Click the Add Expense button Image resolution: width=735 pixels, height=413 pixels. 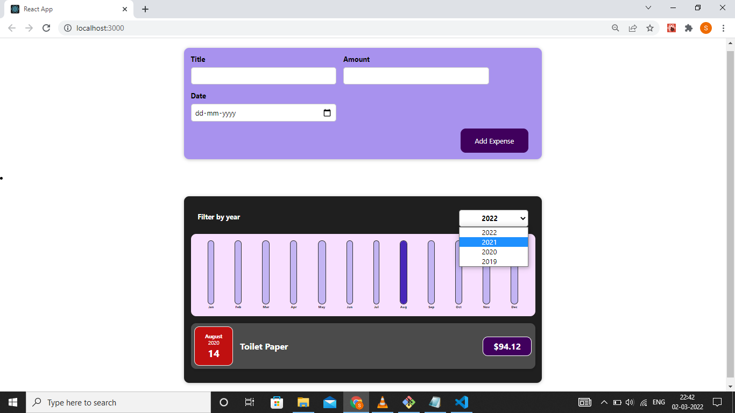pyautogui.click(x=494, y=140)
